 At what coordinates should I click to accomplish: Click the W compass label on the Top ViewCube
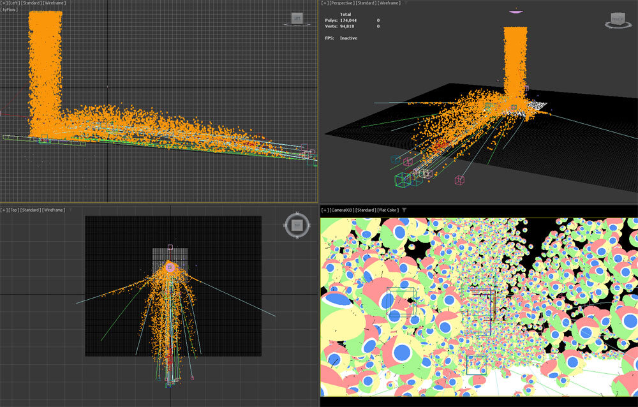coord(285,225)
